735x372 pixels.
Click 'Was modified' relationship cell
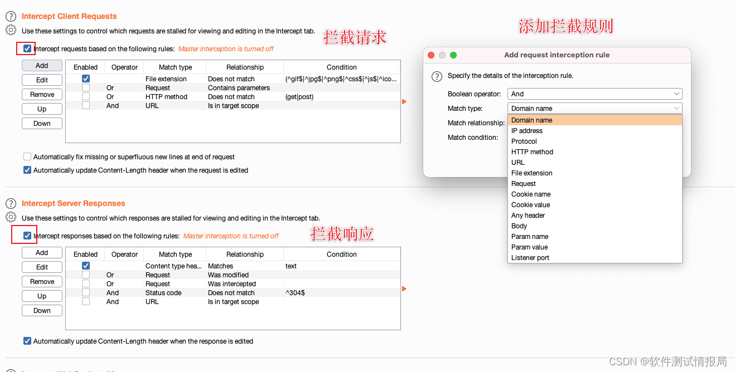click(x=245, y=275)
